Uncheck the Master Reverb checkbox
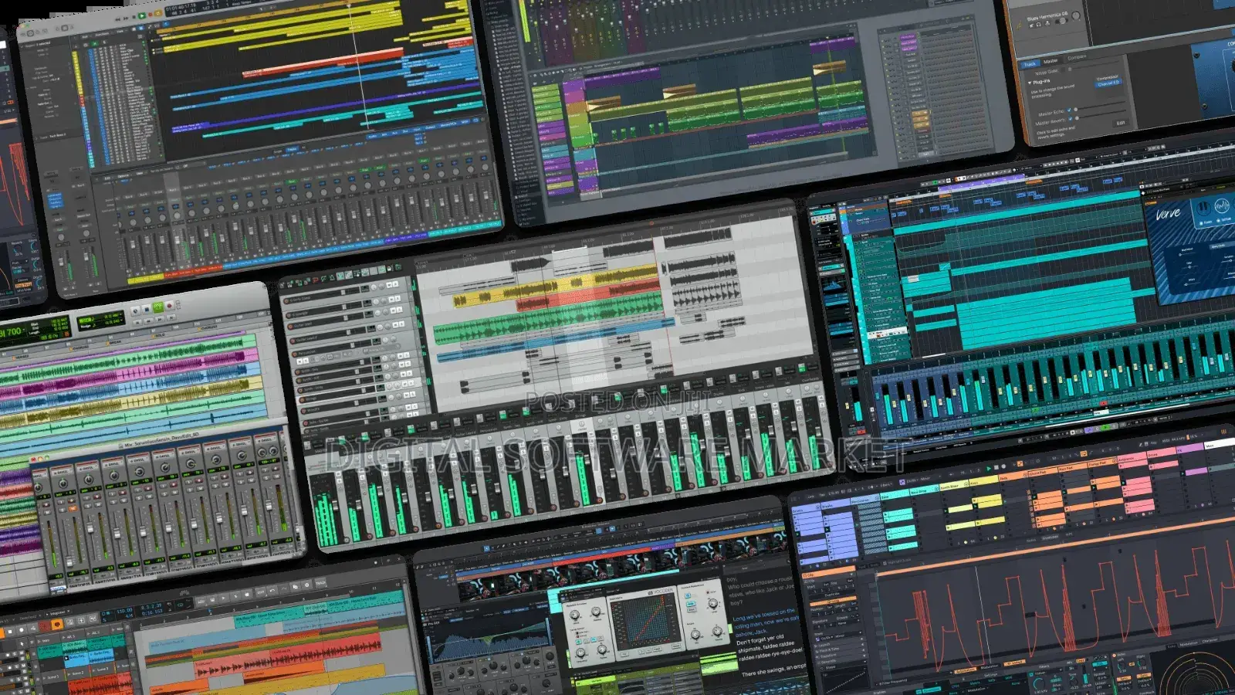1235x695 pixels. pyautogui.click(x=1071, y=118)
